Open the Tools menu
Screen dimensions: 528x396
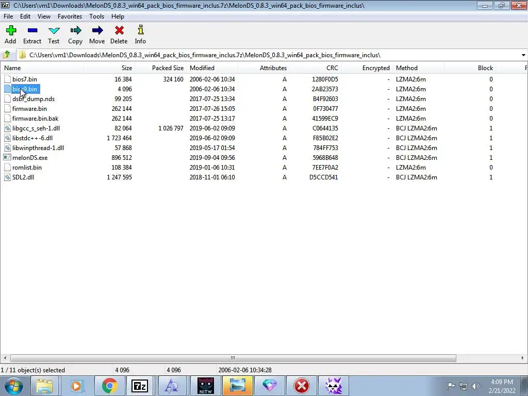click(96, 16)
